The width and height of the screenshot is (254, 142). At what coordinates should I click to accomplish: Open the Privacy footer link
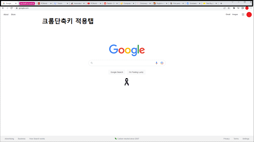coord(226,139)
